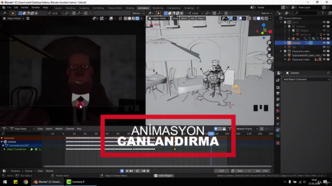
Task: Collapse the Cityscene Lisbon collection
Action: click(281, 51)
